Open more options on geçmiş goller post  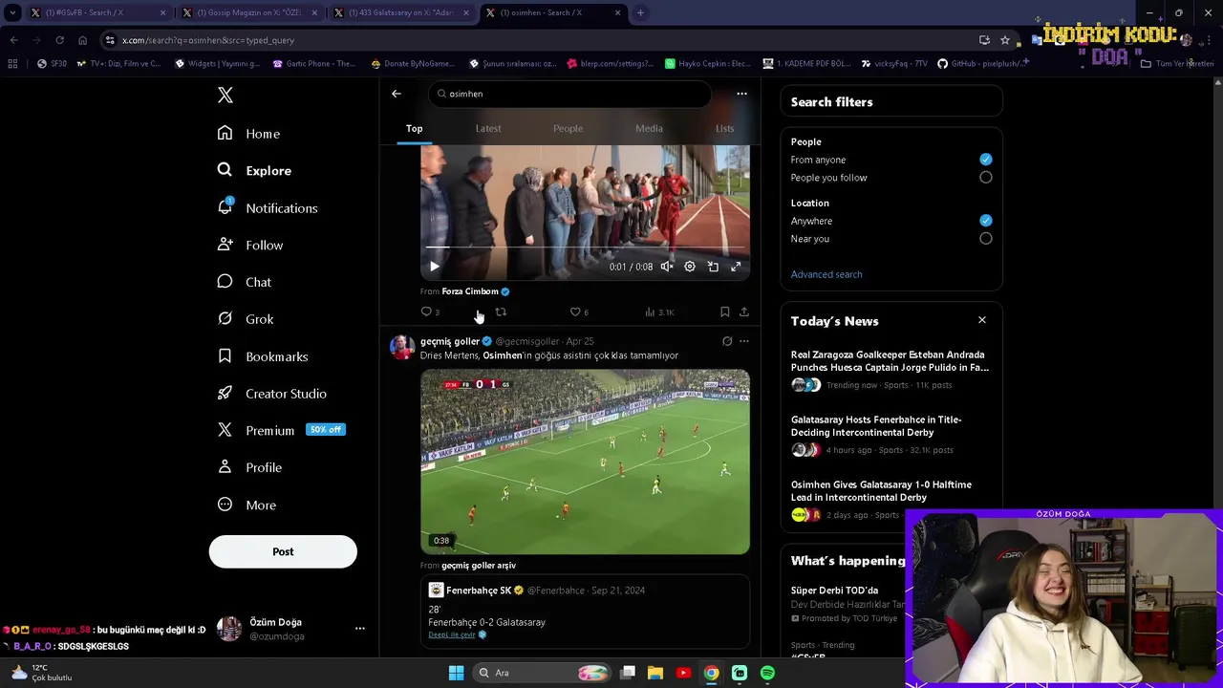tap(744, 341)
